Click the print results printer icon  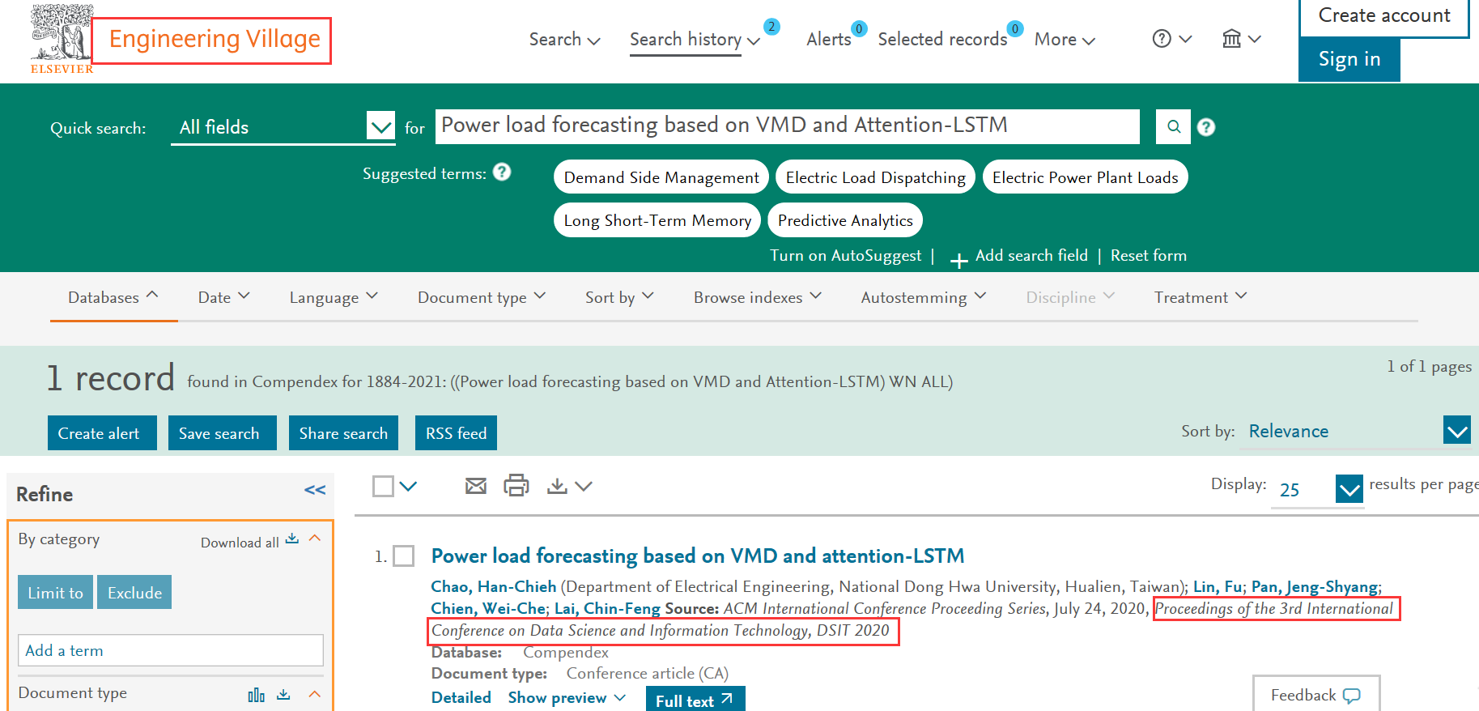516,486
